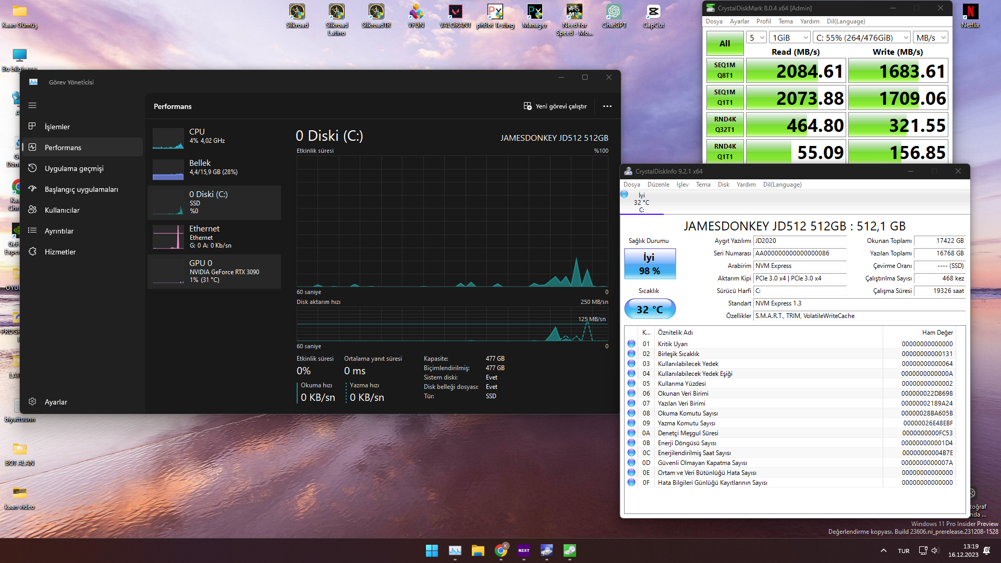Click the İyi 98 % health status button
The image size is (1001, 563).
[x=650, y=264]
